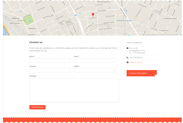Focus the Name input field
The image size is (183, 123).
[50, 60]
